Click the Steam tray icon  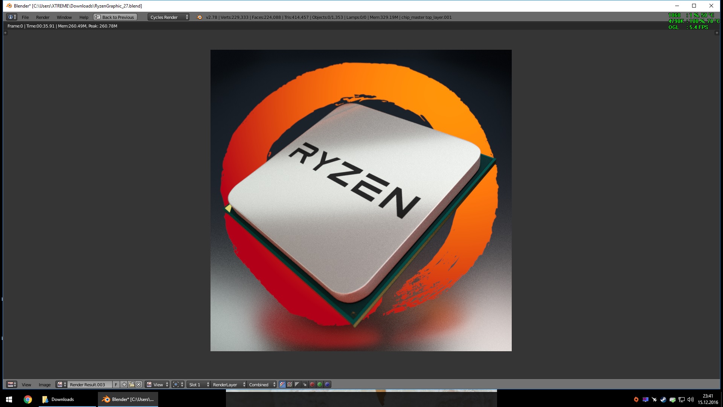click(664, 399)
